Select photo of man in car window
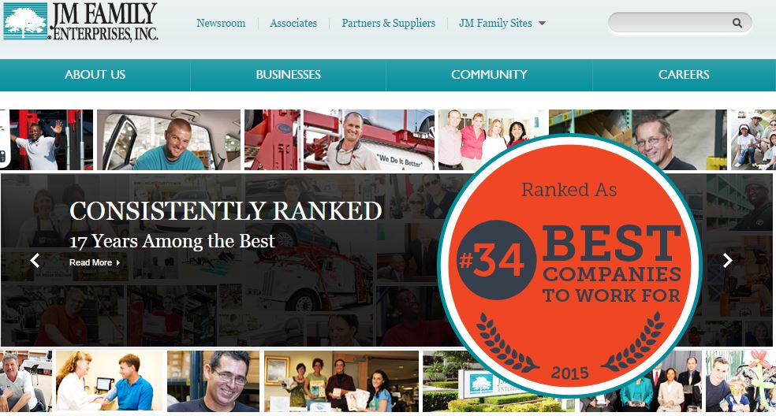 tap(169, 140)
